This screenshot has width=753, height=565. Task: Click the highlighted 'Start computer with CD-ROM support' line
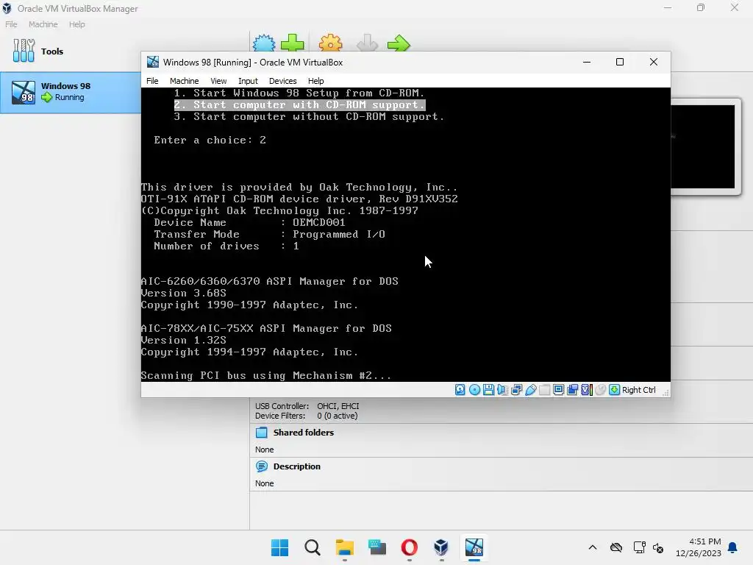coord(300,104)
